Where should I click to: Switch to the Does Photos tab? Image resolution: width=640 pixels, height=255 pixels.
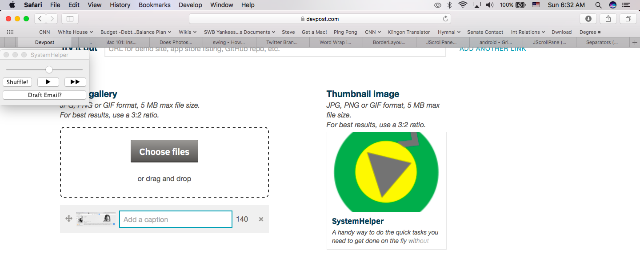(176, 42)
